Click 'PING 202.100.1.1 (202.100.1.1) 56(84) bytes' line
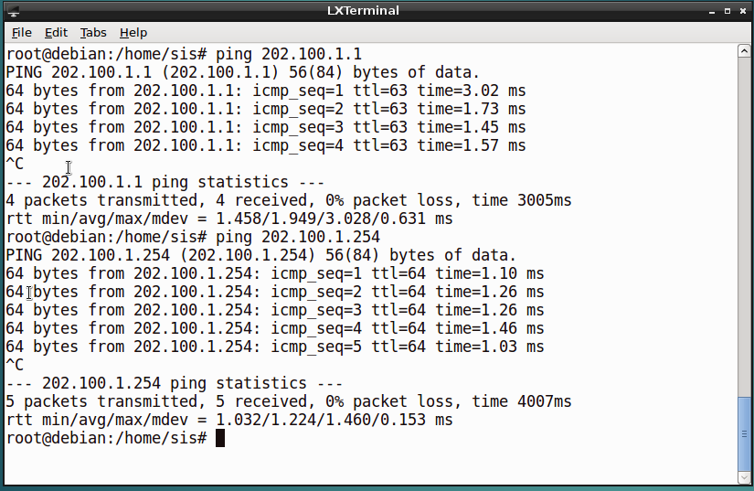The height and width of the screenshot is (491, 754). pos(243,72)
